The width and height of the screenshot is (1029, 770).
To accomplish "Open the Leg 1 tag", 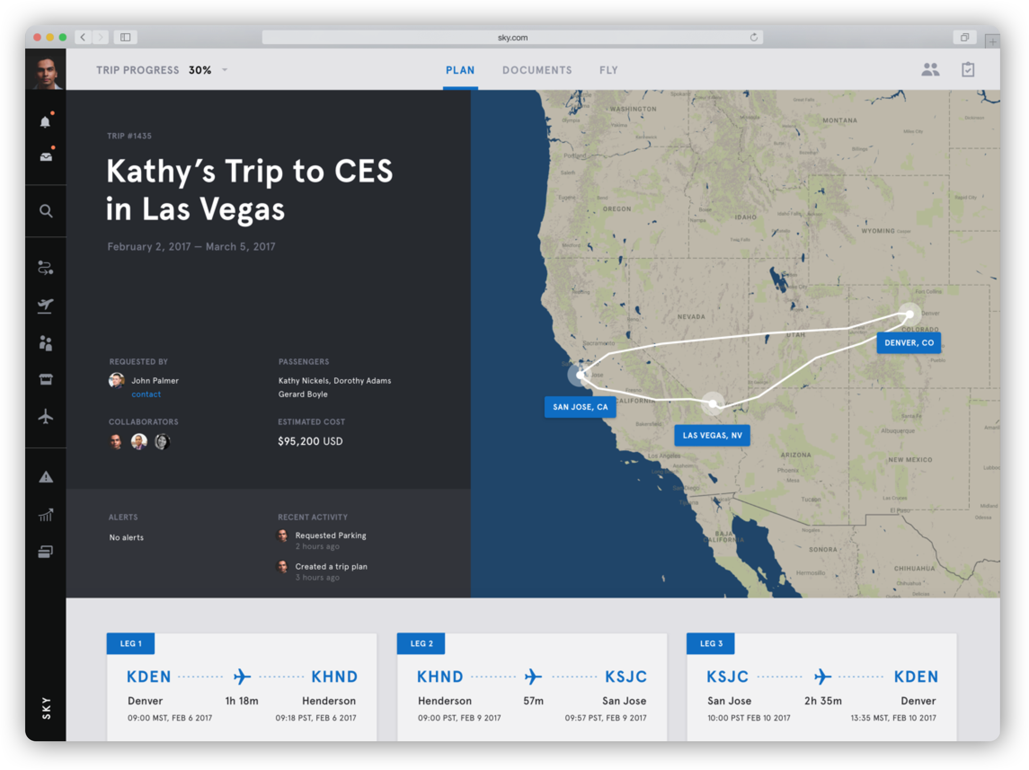I will [131, 643].
